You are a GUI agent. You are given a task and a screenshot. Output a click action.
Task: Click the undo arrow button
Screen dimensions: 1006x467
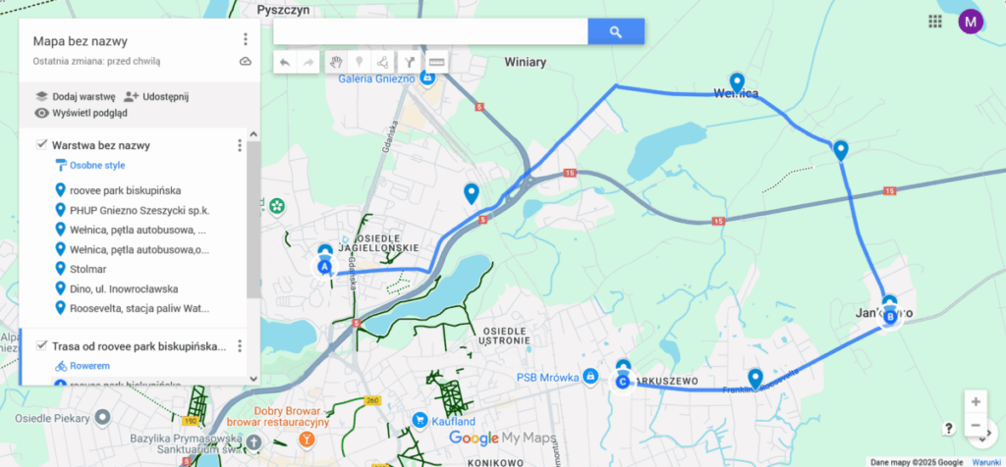click(x=285, y=62)
